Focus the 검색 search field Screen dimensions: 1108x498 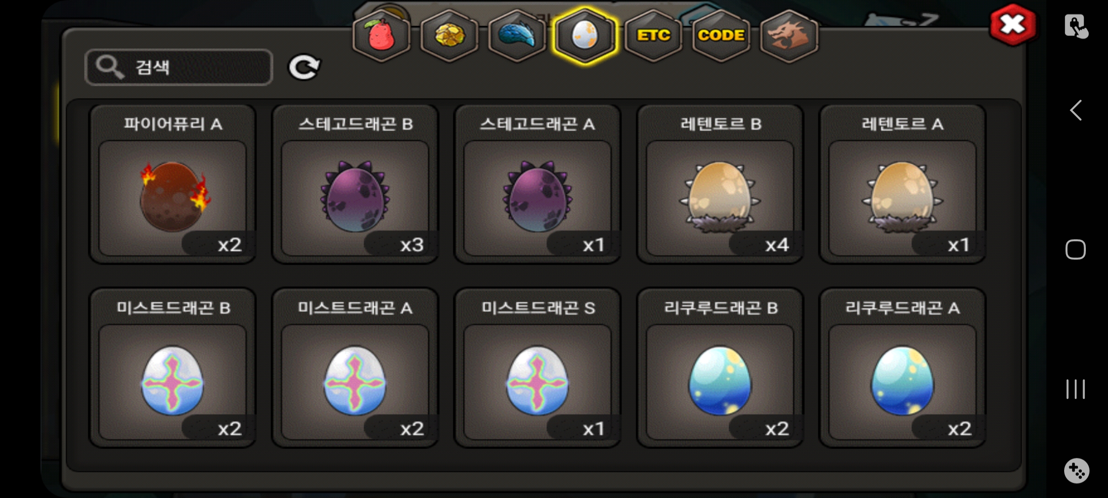pyautogui.click(x=179, y=67)
